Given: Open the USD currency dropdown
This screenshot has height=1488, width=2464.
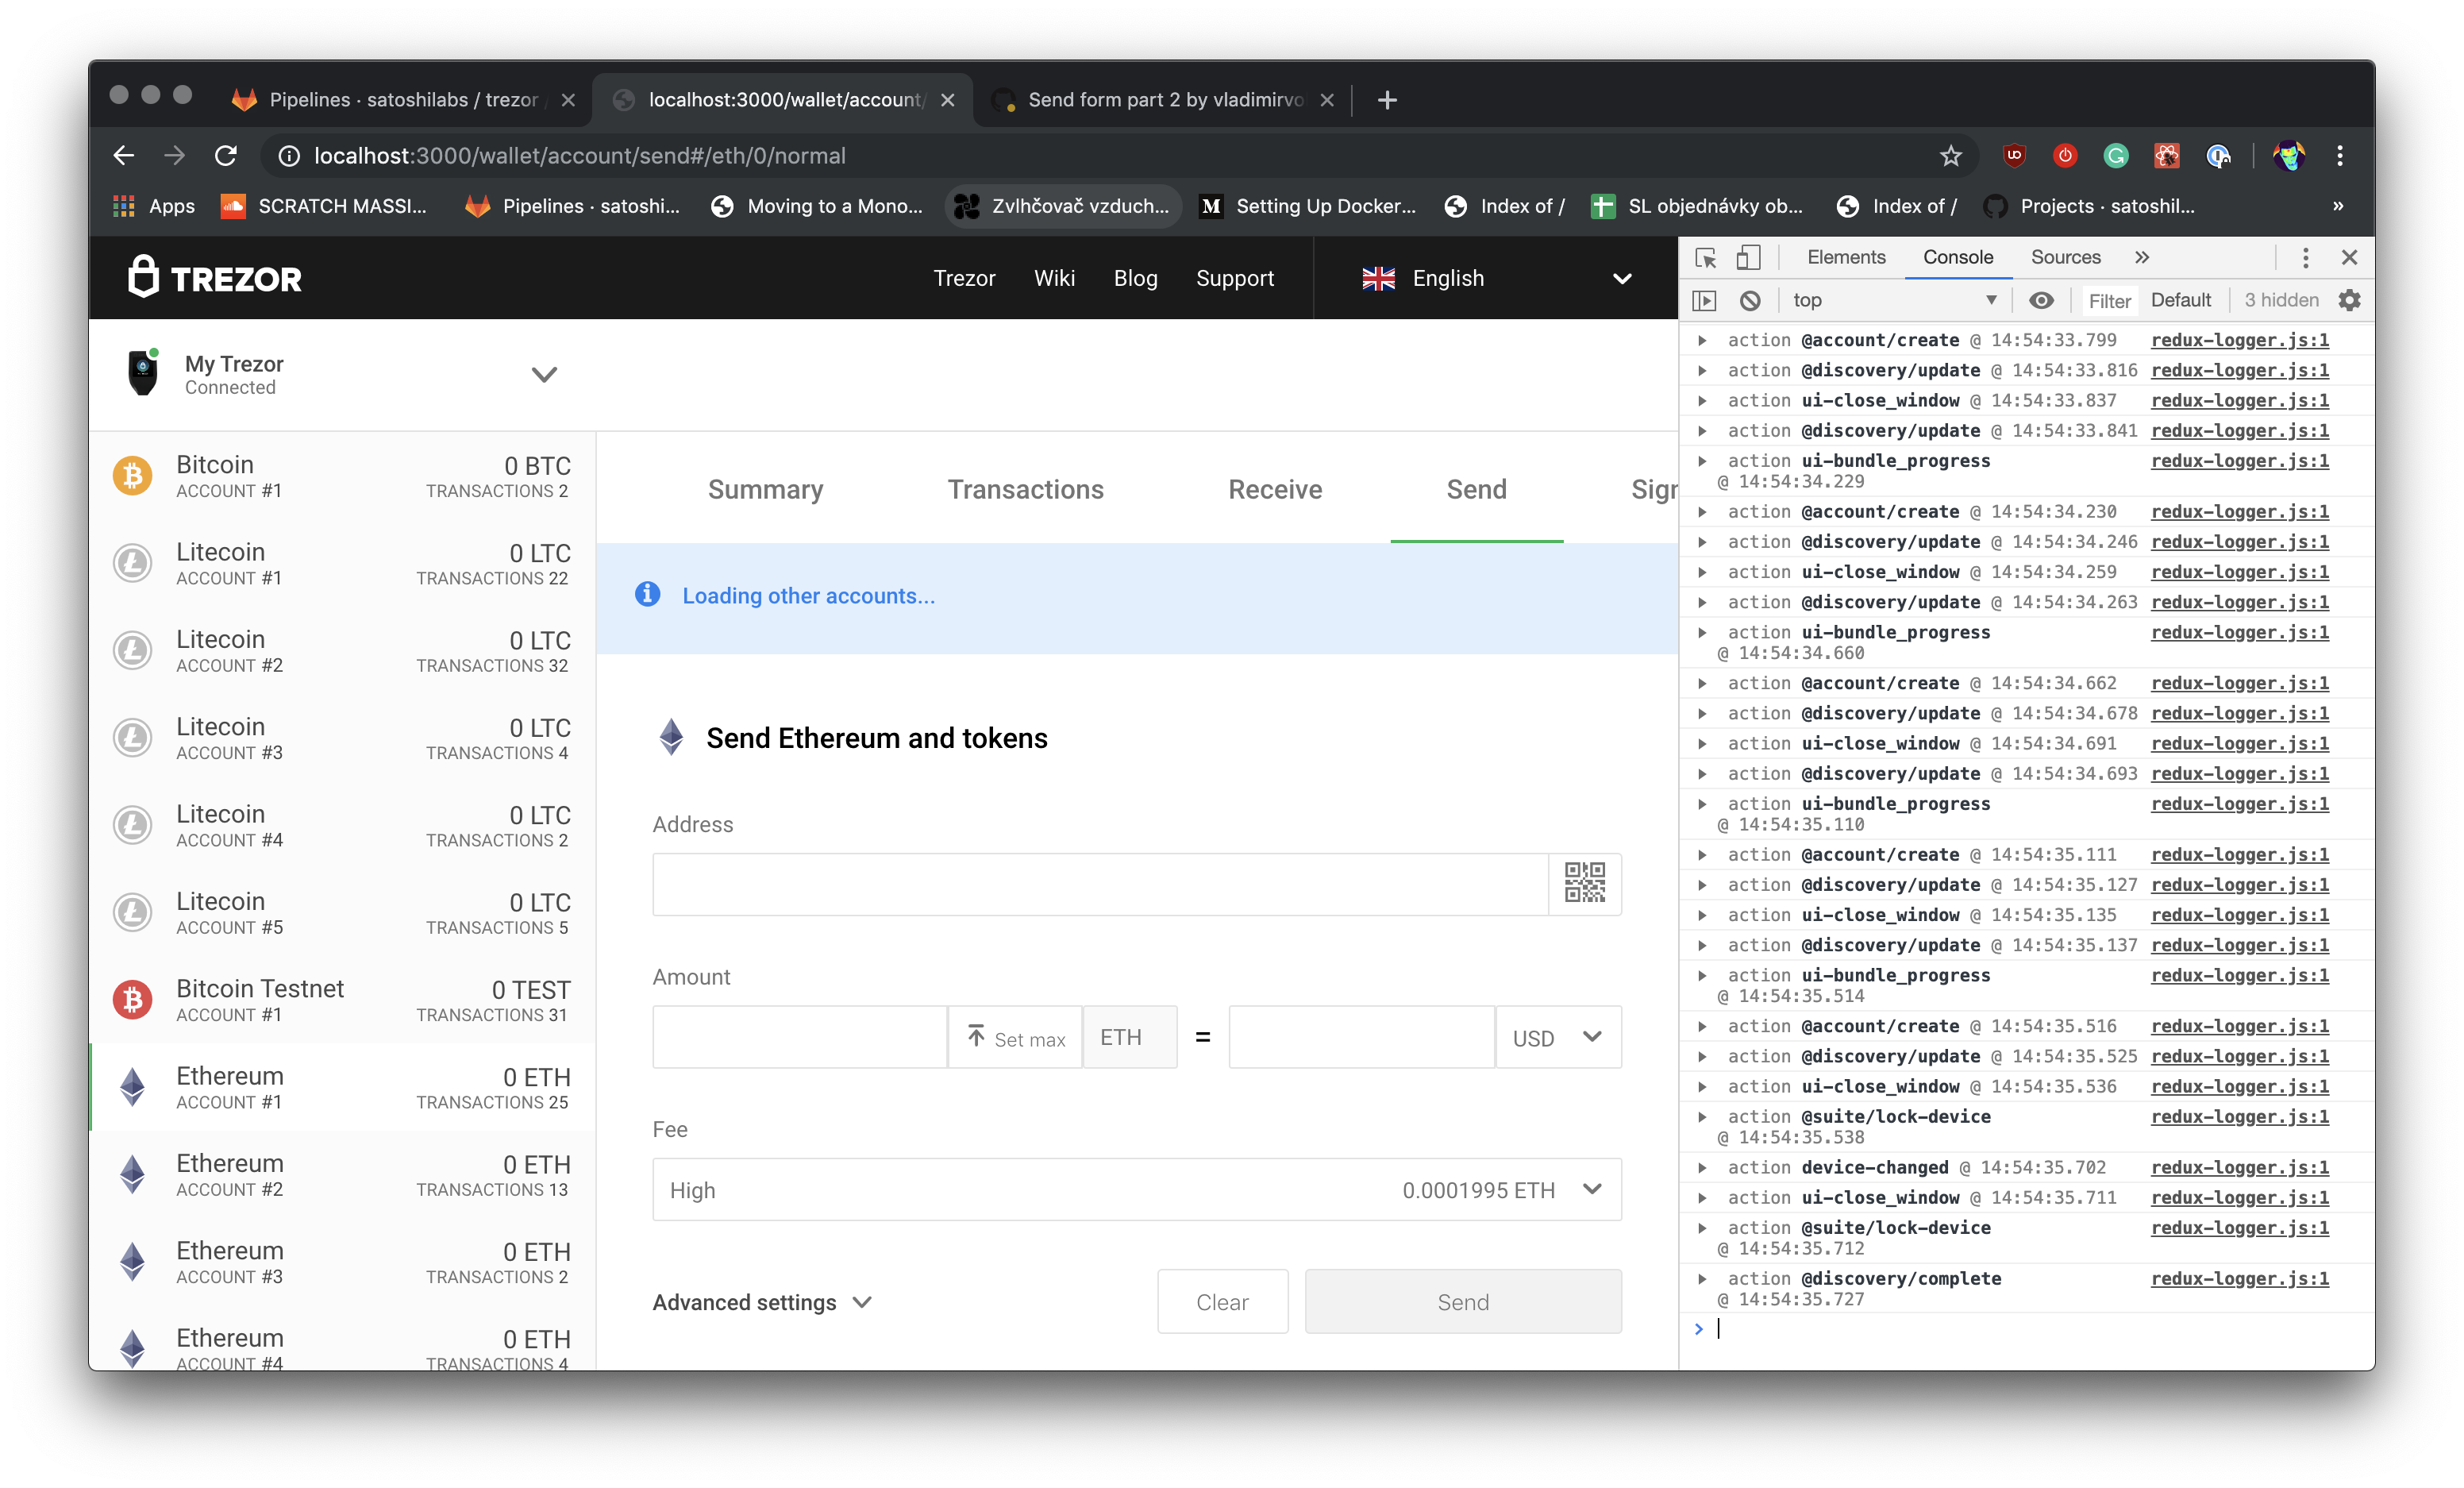Looking at the screenshot, I should click(1557, 1037).
